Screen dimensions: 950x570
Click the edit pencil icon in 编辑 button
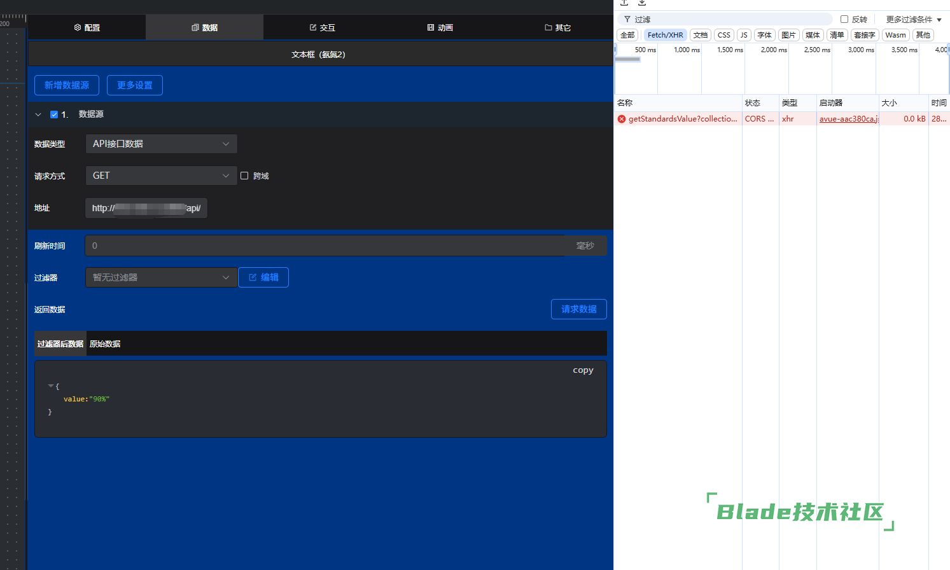pyautogui.click(x=253, y=277)
